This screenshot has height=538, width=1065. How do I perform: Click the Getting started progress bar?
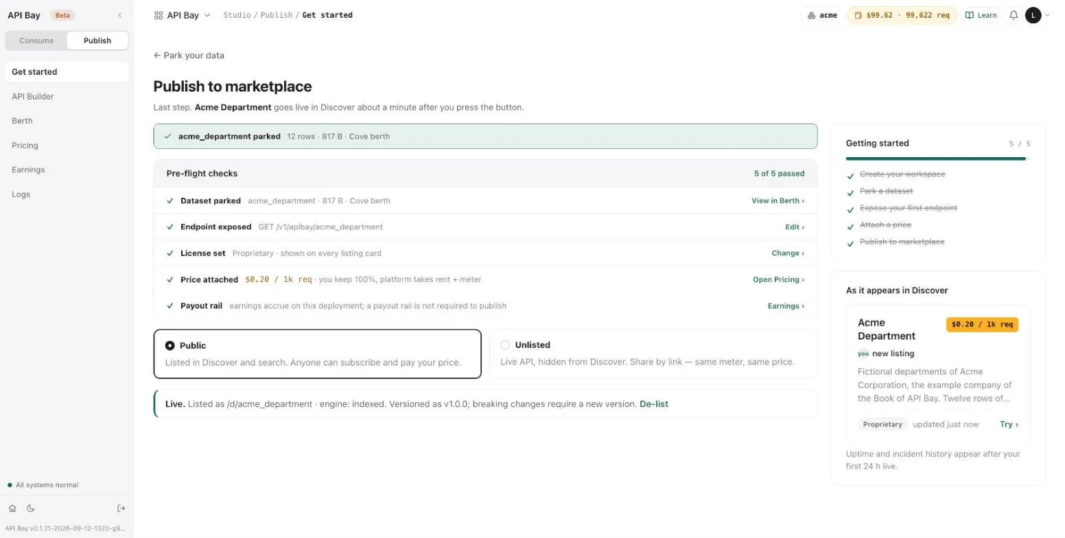tap(938, 159)
